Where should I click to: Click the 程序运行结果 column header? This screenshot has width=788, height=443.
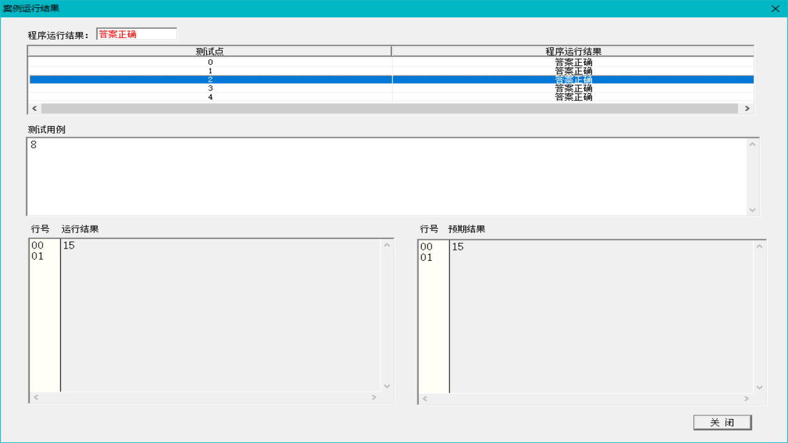573,51
